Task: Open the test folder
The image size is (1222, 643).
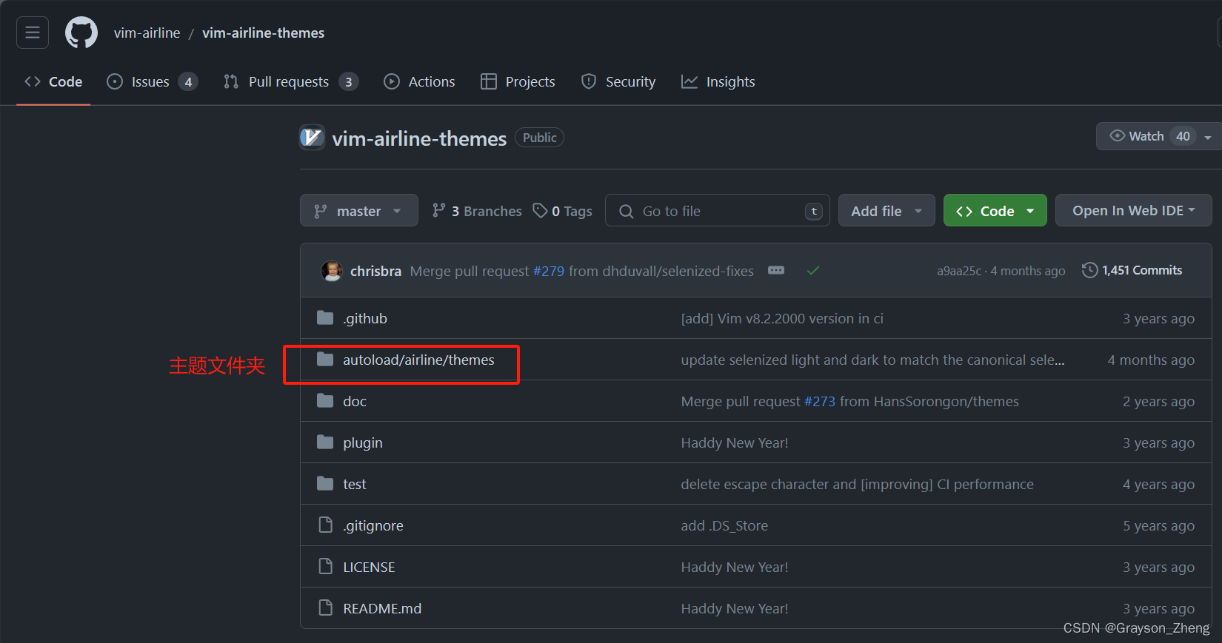Action: [x=355, y=484]
